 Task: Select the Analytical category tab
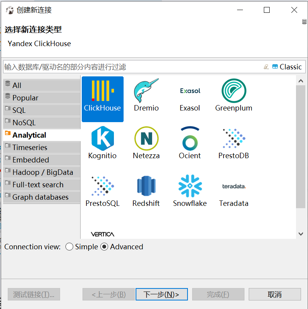click(x=42, y=135)
